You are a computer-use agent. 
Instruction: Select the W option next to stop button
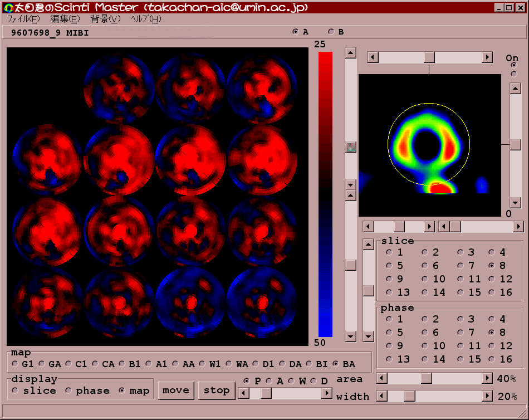pos(291,381)
